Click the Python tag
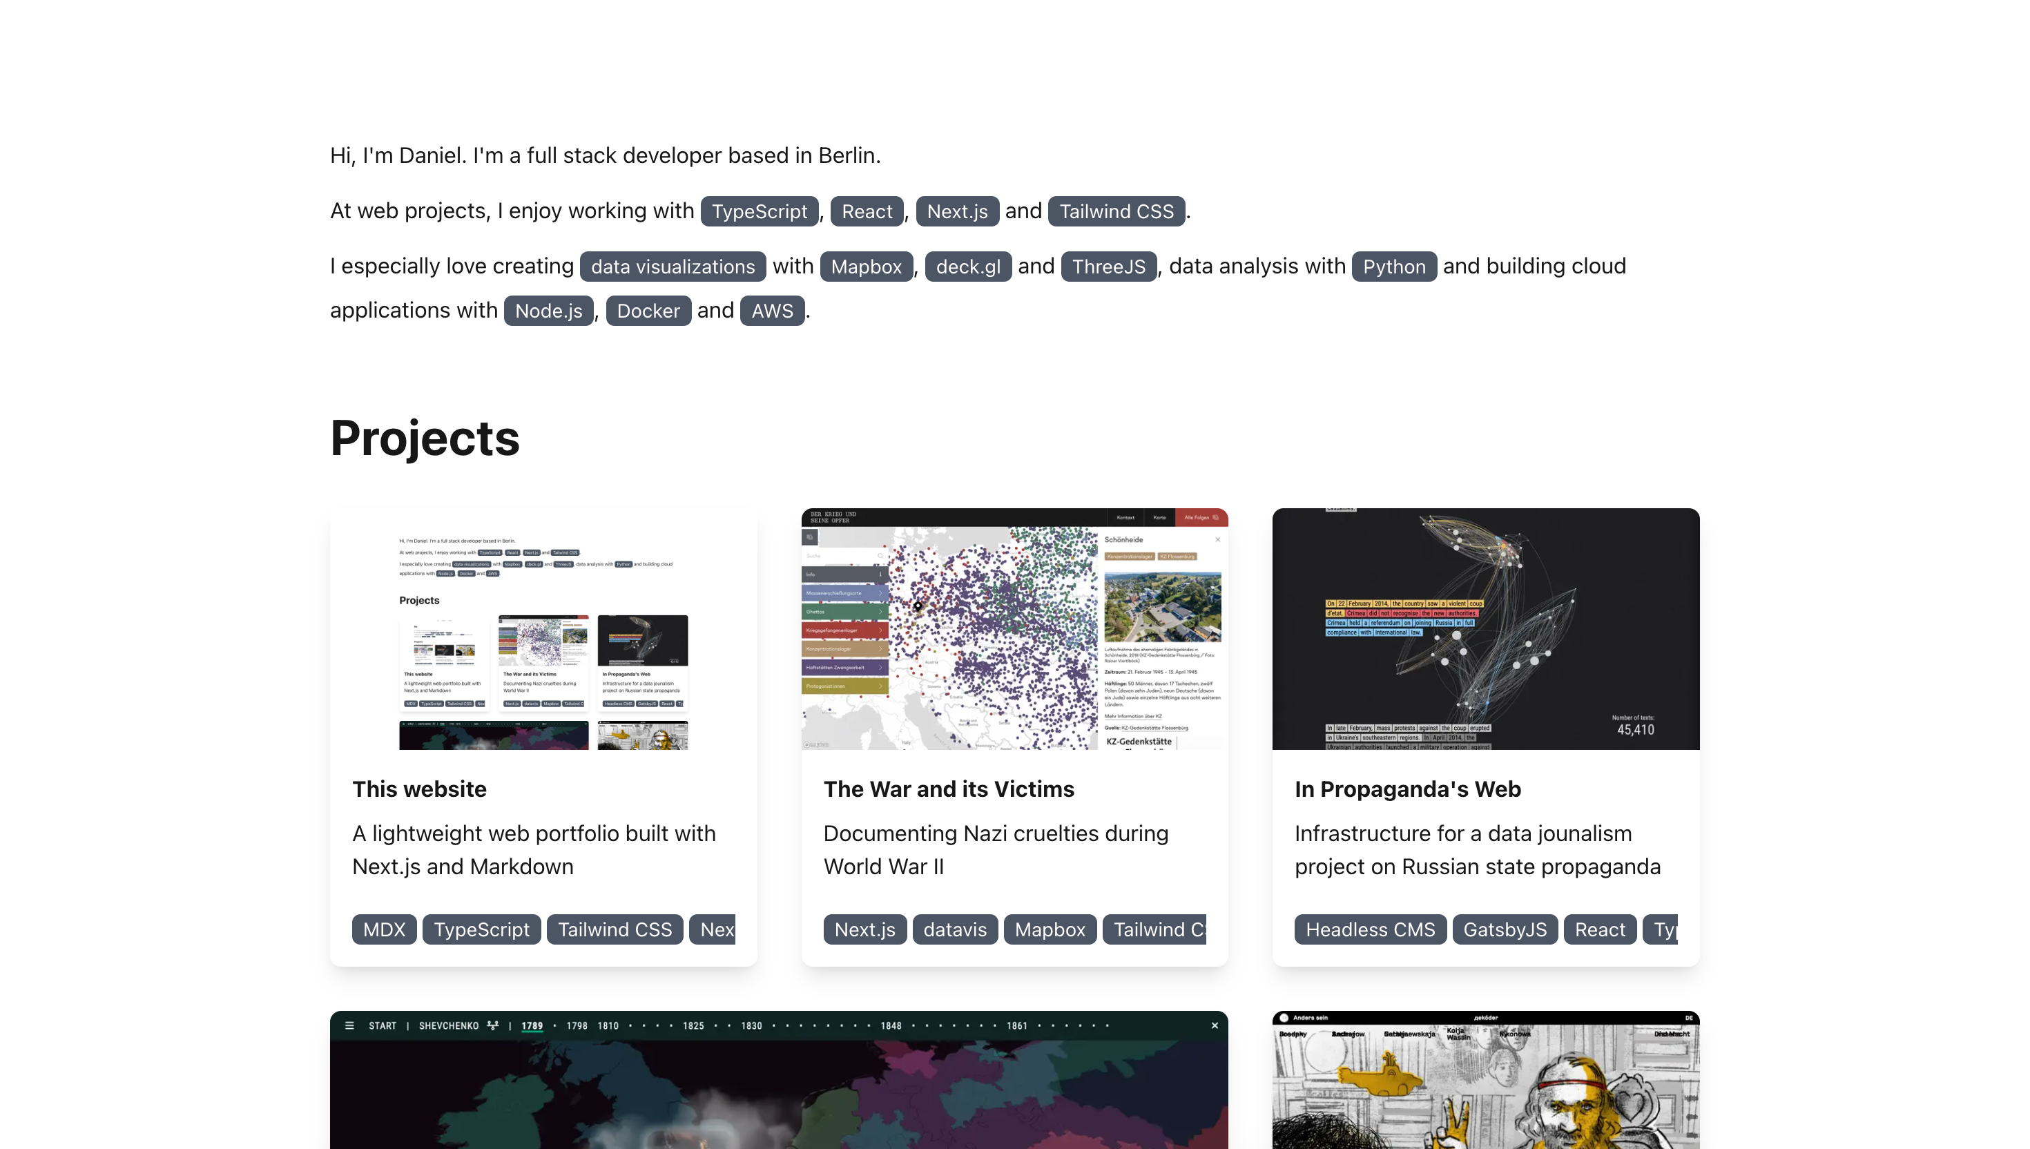The image size is (2030, 1149). 1393,267
